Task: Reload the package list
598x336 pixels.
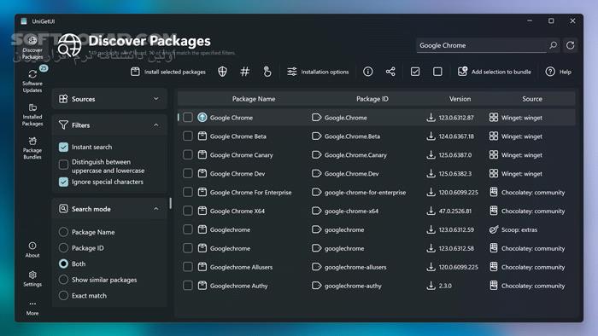Action: click(570, 45)
